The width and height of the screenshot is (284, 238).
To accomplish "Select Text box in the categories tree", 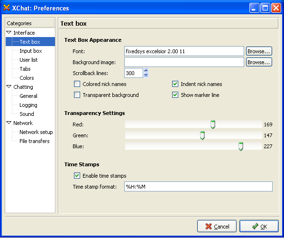I will click(30, 42).
